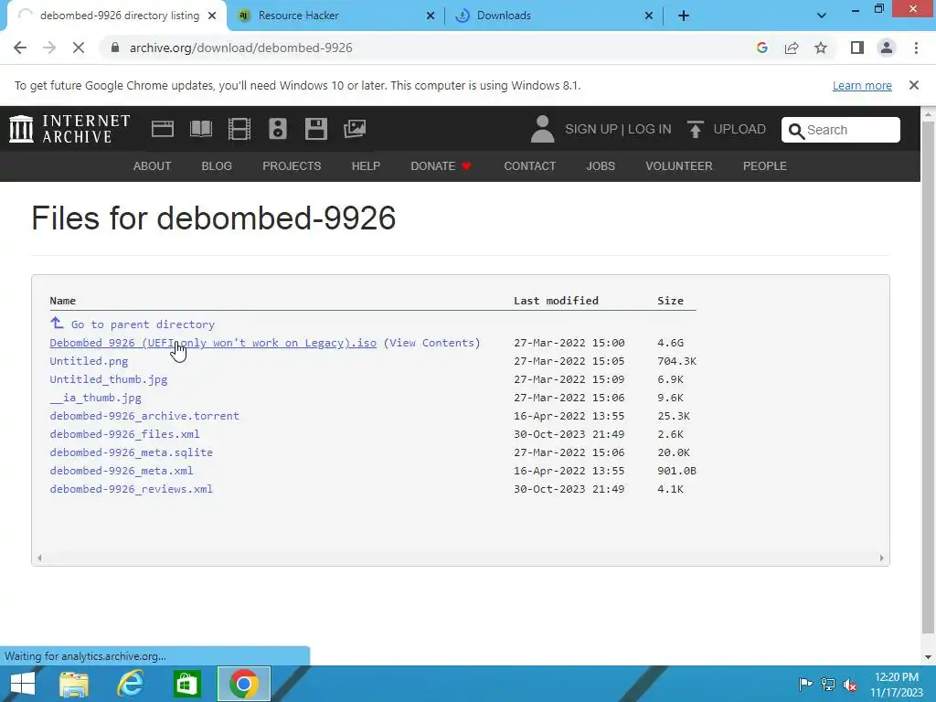936x702 pixels.
Task: Select the debombed-9926 directory listing tab
Action: click(116, 16)
